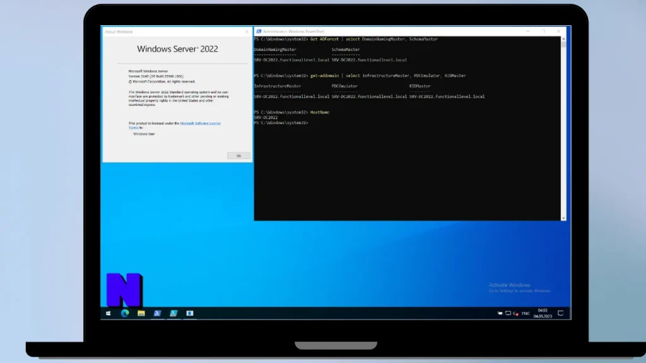Click OK in the About Windows dialog
The height and width of the screenshot is (363, 646).
pyautogui.click(x=238, y=156)
